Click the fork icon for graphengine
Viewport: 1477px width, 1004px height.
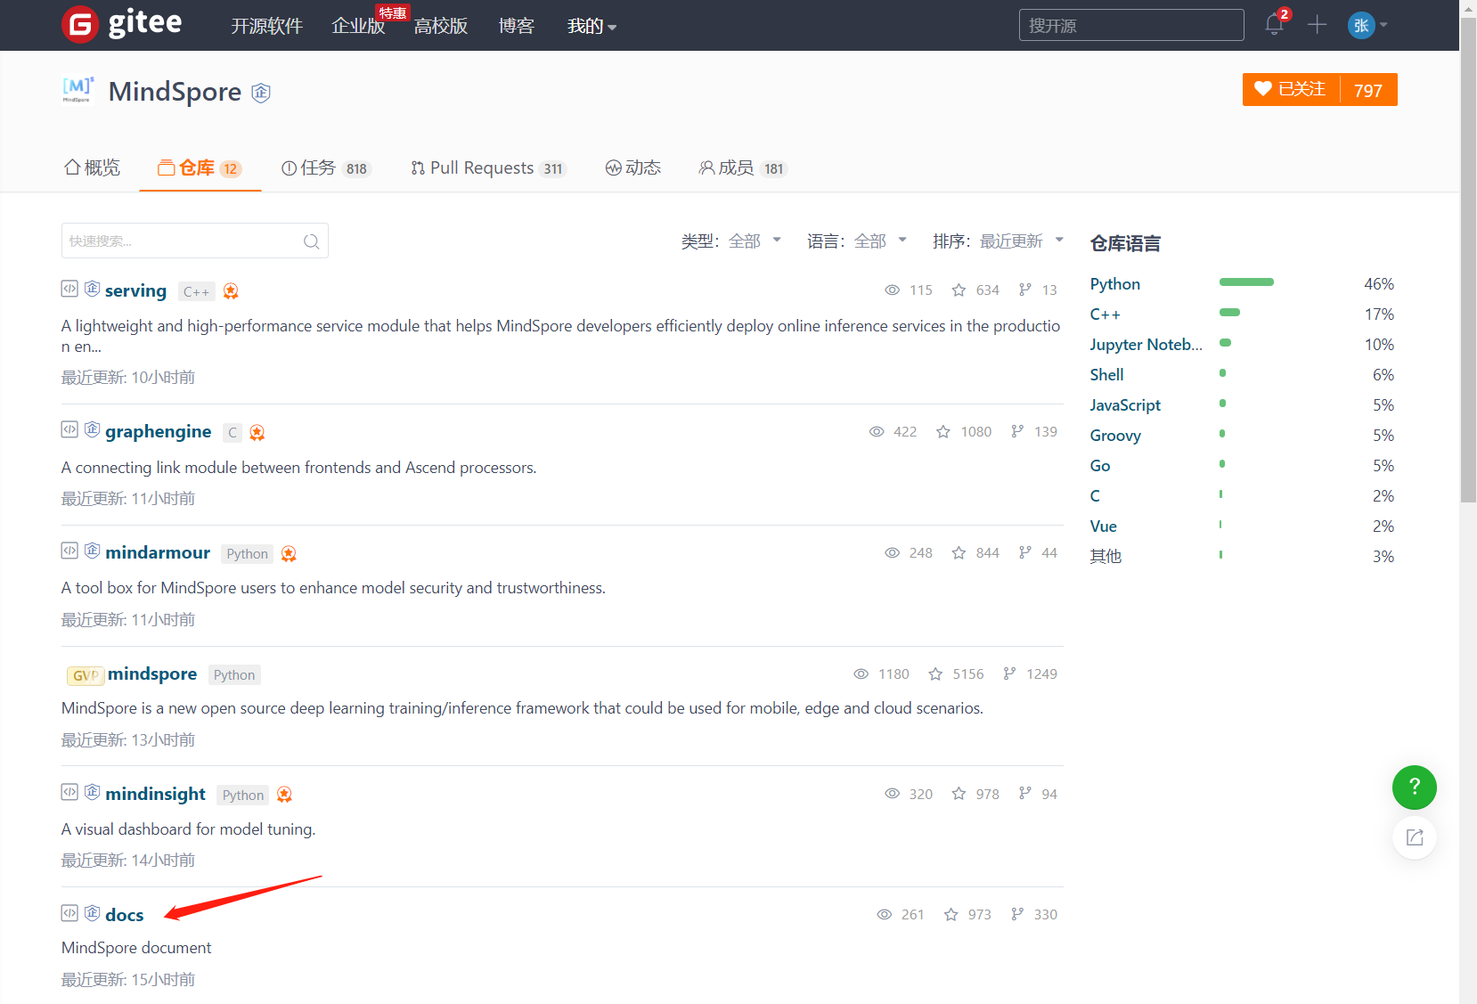coord(1017,432)
